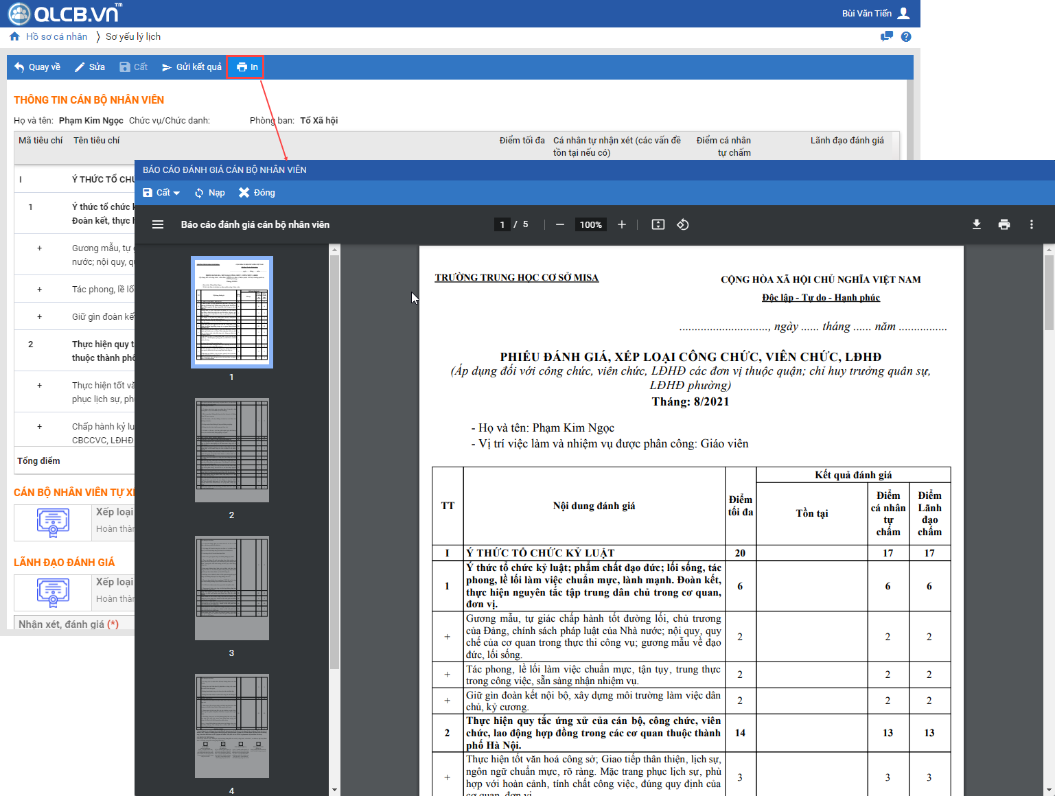Click Nạp reload button
The image size is (1055, 796).
pyautogui.click(x=209, y=193)
